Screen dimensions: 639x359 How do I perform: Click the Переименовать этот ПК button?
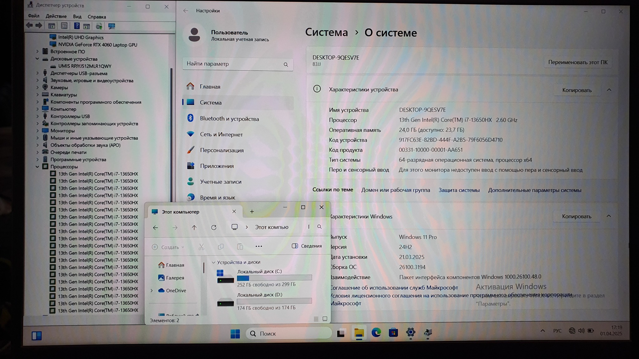pyautogui.click(x=578, y=62)
